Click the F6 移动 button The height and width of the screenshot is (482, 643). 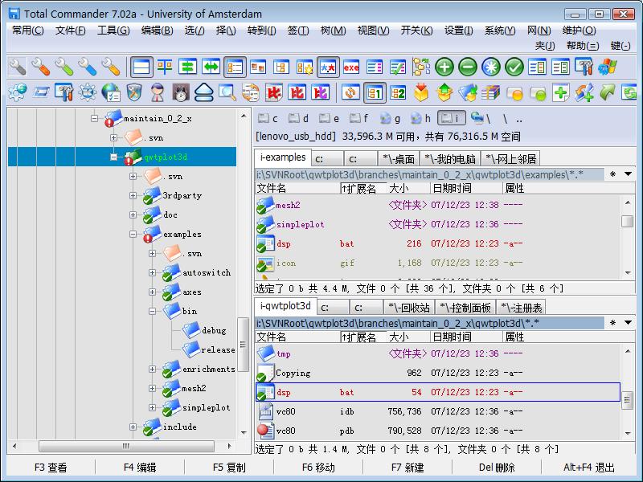[x=318, y=468]
